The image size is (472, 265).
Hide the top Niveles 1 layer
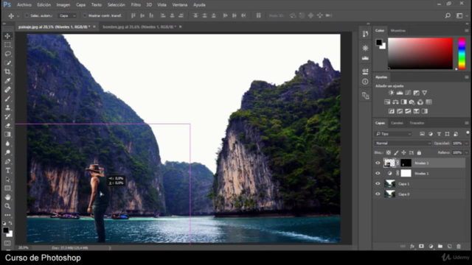coord(378,163)
